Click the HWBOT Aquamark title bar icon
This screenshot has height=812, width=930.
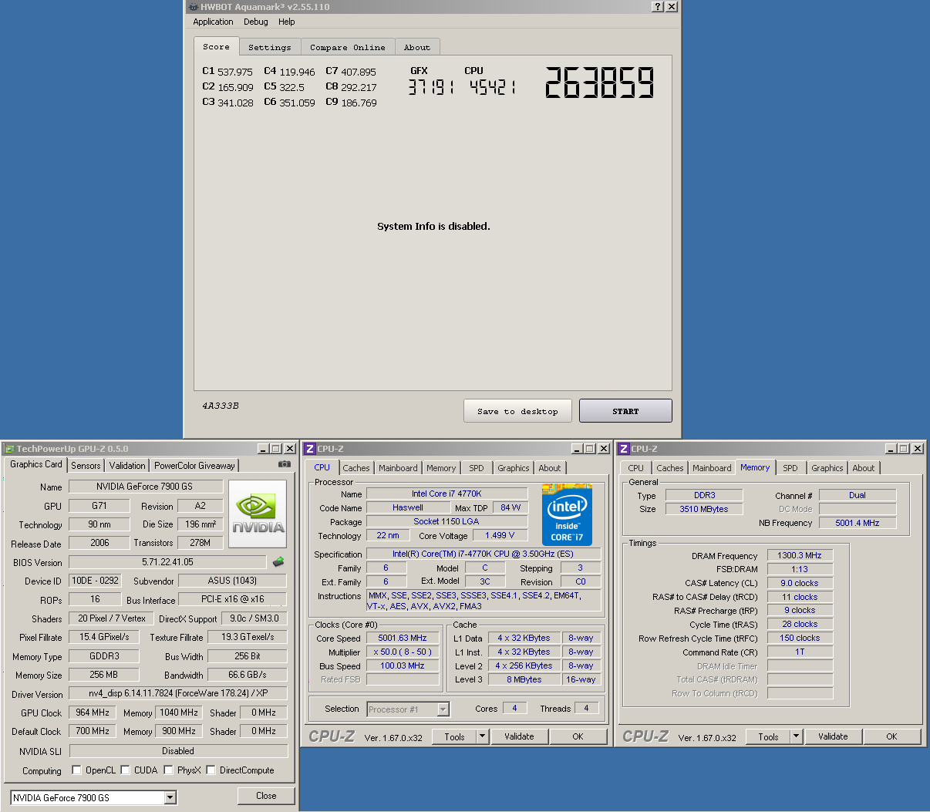click(193, 7)
